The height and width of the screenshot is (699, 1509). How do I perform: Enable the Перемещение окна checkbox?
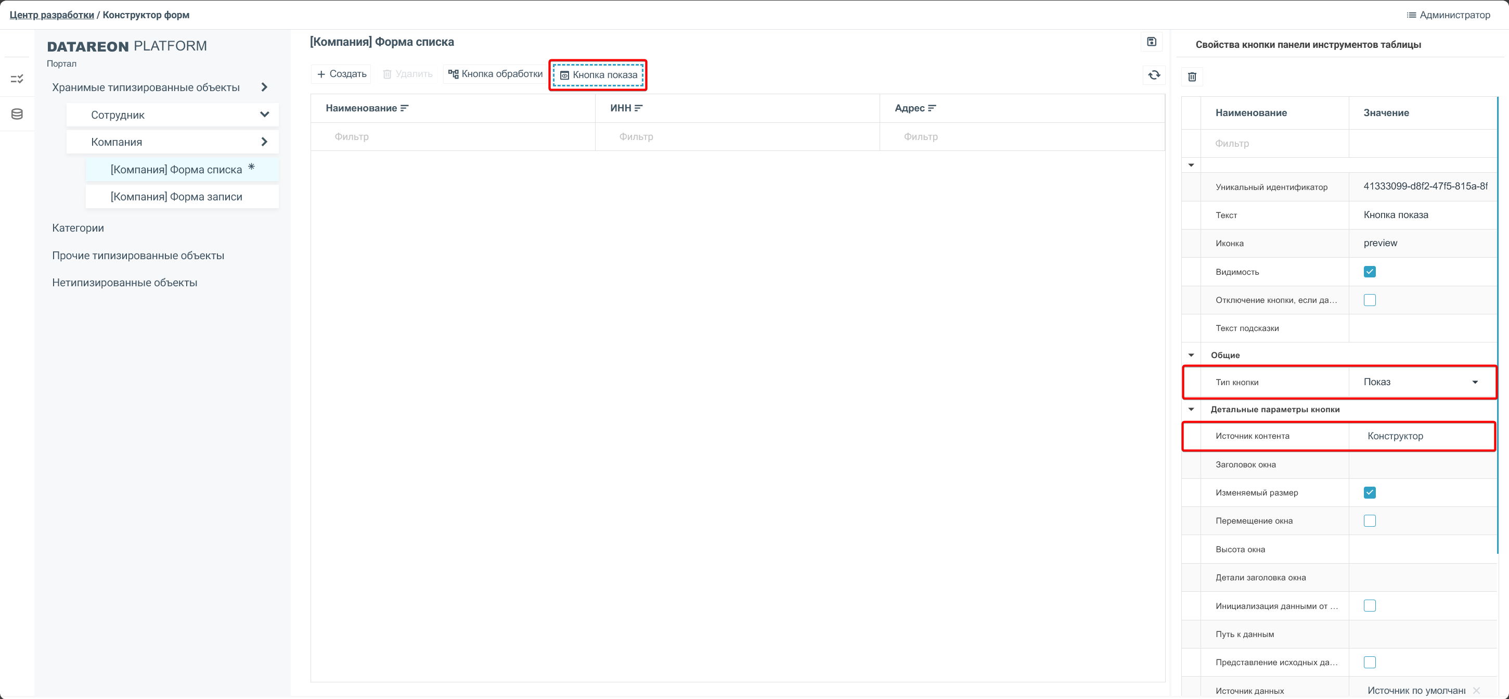pyautogui.click(x=1369, y=521)
